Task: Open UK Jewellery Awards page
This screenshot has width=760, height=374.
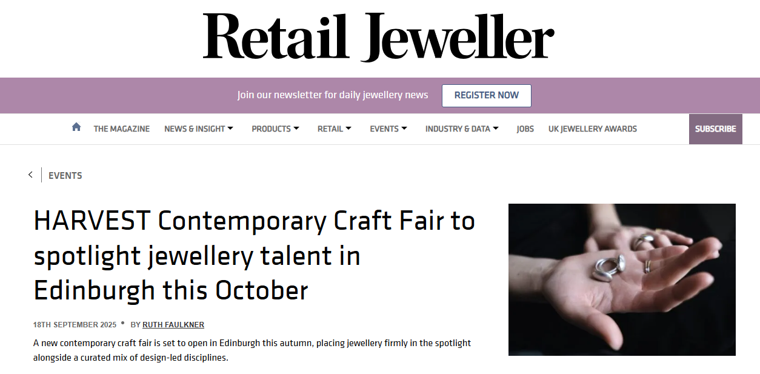Action: click(592, 129)
